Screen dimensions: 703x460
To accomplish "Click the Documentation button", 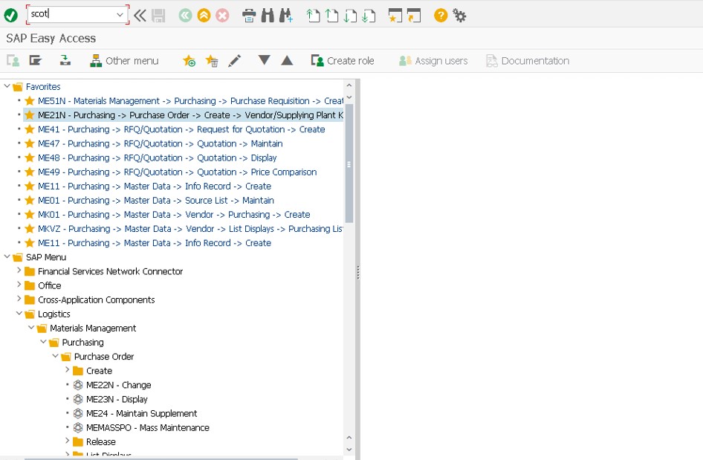I will click(x=528, y=61).
